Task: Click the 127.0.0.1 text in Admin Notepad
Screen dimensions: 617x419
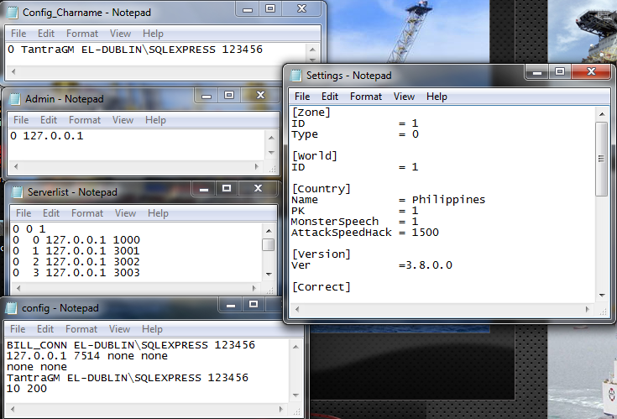Action: pos(53,136)
